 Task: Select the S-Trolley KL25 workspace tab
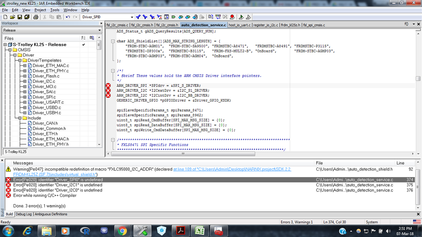point(16,152)
